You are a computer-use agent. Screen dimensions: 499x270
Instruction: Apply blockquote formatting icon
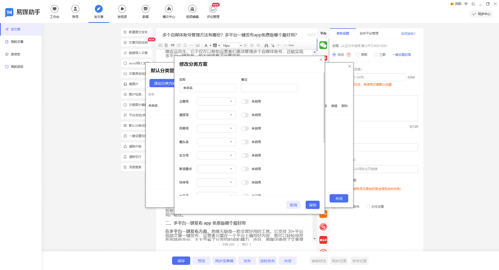point(173,45)
